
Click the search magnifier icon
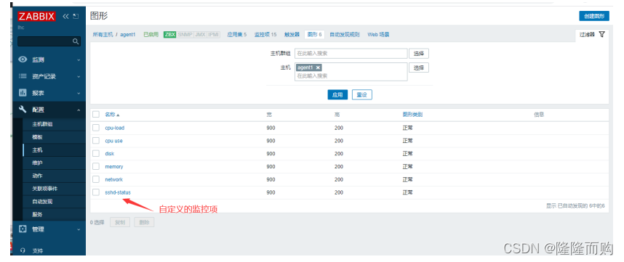[x=76, y=41]
